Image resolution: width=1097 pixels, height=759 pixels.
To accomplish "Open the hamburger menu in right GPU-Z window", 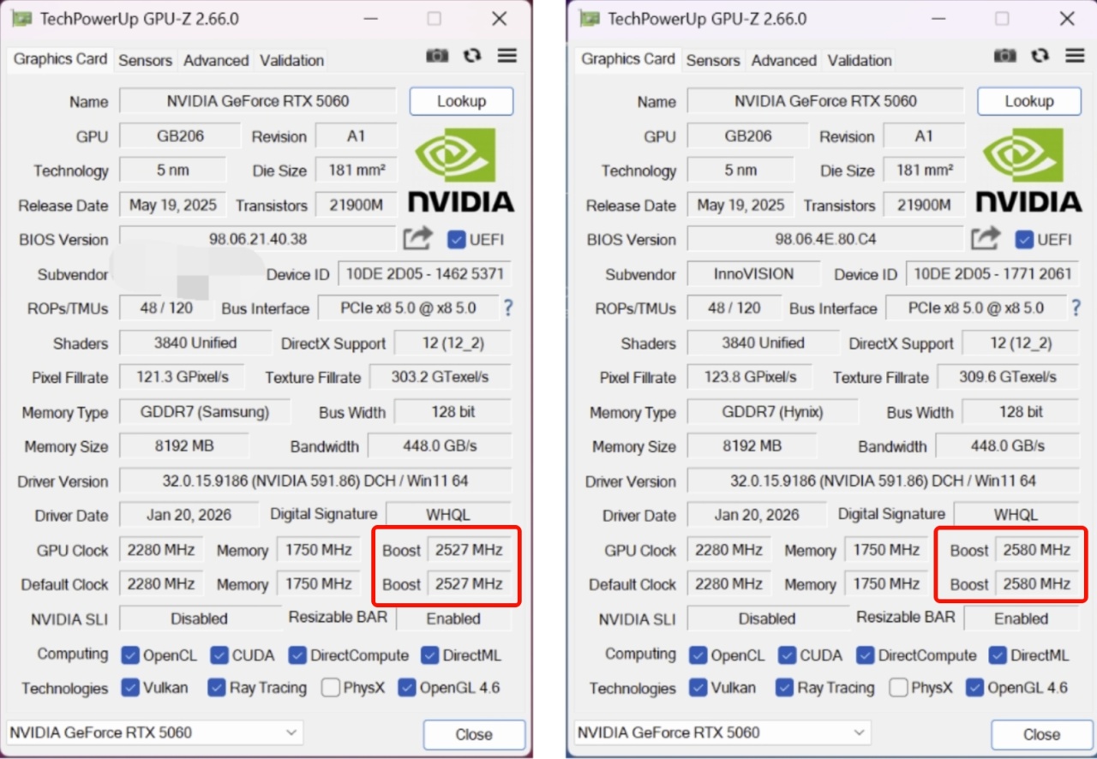I will [x=1076, y=56].
